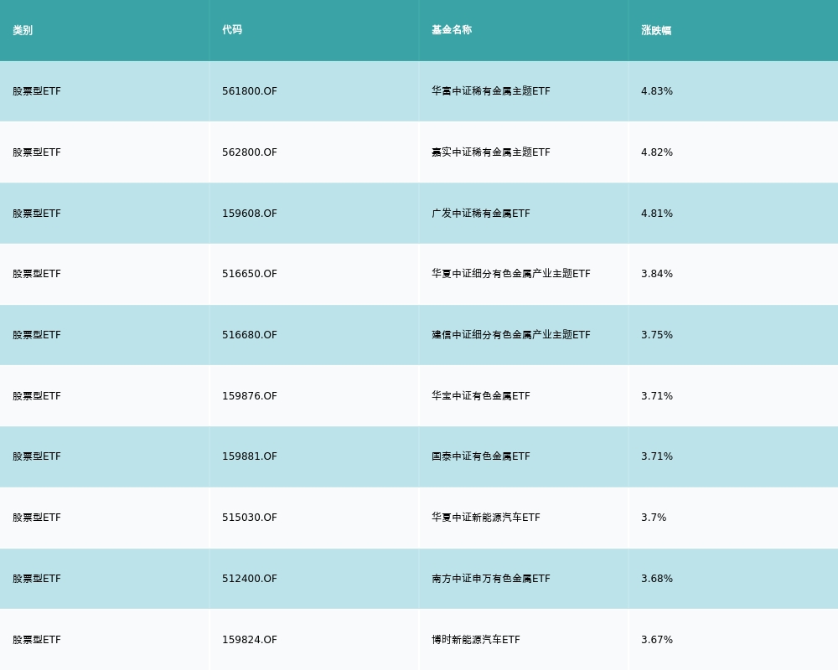Image resolution: width=838 pixels, height=670 pixels.
Task: Click 3.71% in the 华宝中证有色金属ETF row
Action: point(657,396)
